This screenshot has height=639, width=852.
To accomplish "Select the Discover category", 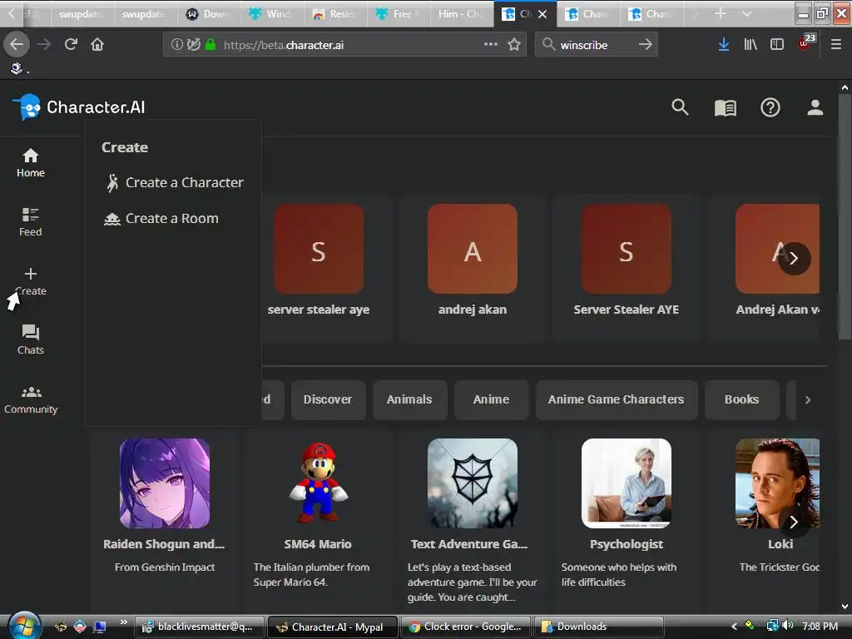I will pyautogui.click(x=328, y=399).
